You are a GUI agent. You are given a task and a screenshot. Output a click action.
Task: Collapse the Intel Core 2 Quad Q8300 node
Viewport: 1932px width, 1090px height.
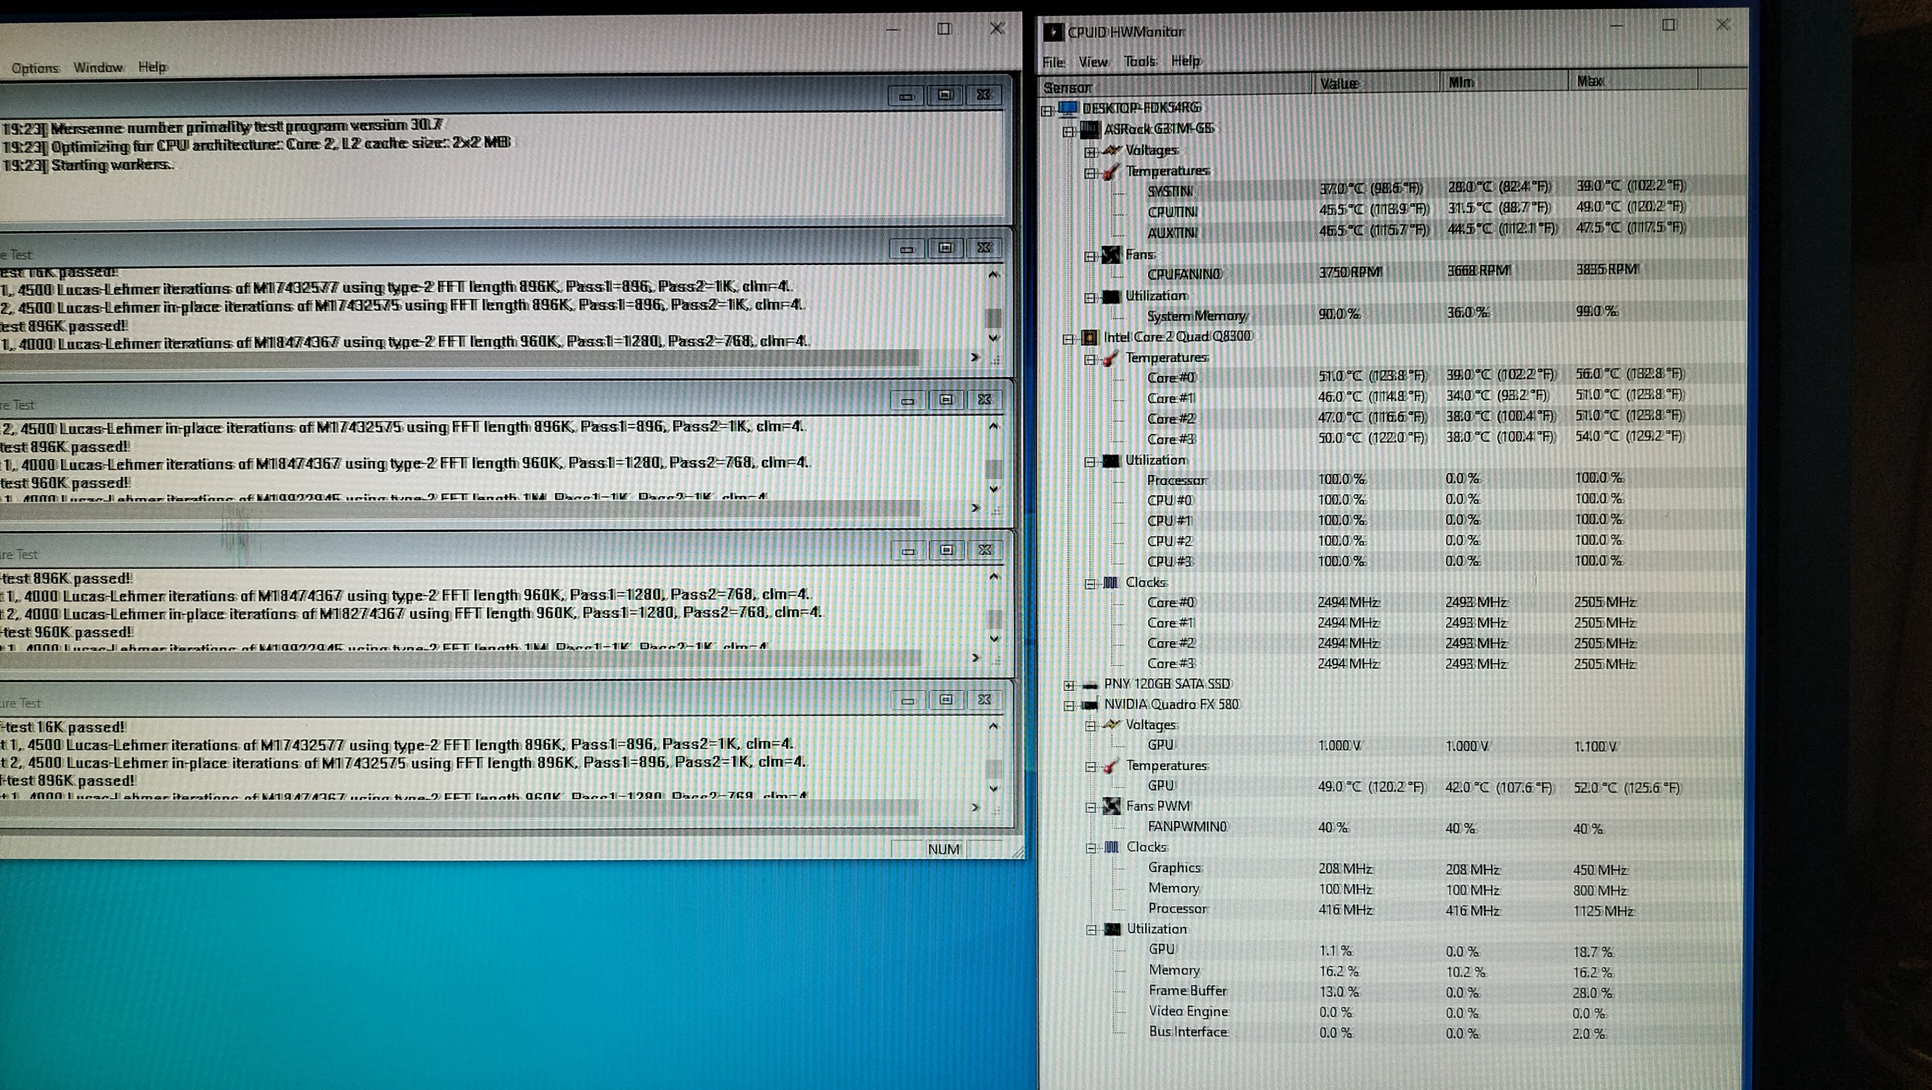click(1069, 339)
